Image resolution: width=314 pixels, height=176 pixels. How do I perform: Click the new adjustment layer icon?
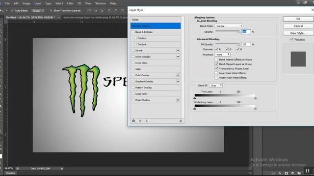tap(293, 174)
